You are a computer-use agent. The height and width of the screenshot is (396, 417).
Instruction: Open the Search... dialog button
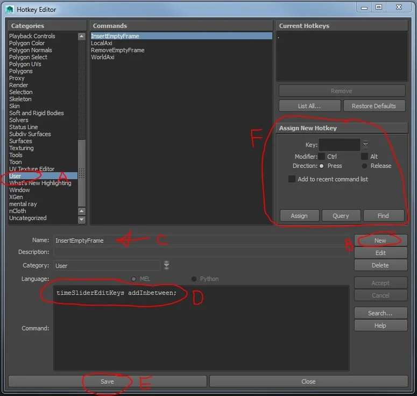380,313
